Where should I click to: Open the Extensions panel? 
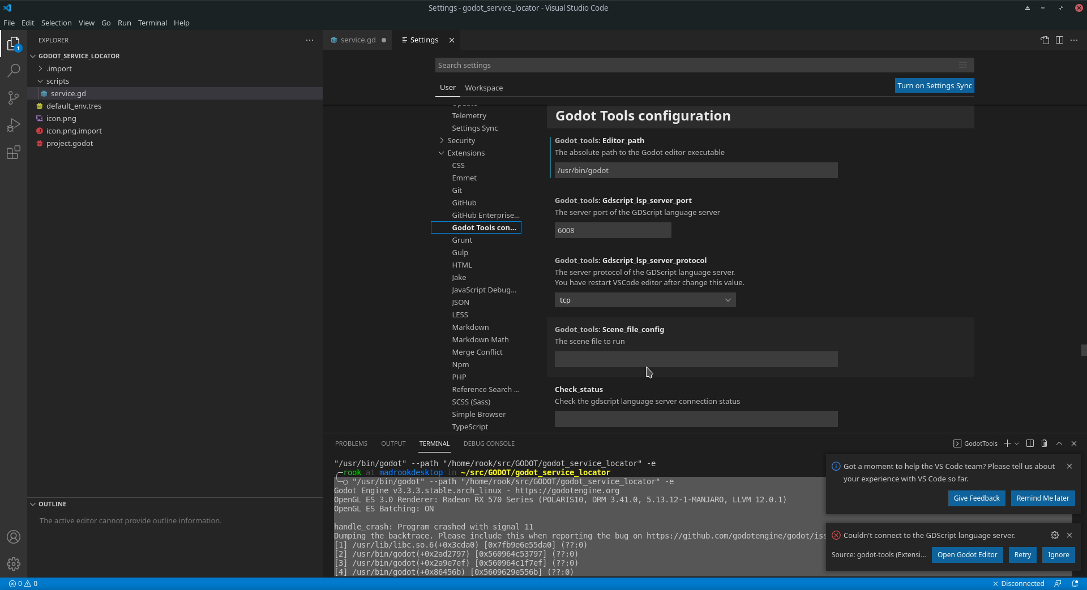pos(14,152)
